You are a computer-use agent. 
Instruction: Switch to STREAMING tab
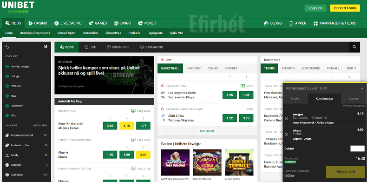click(151, 47)
